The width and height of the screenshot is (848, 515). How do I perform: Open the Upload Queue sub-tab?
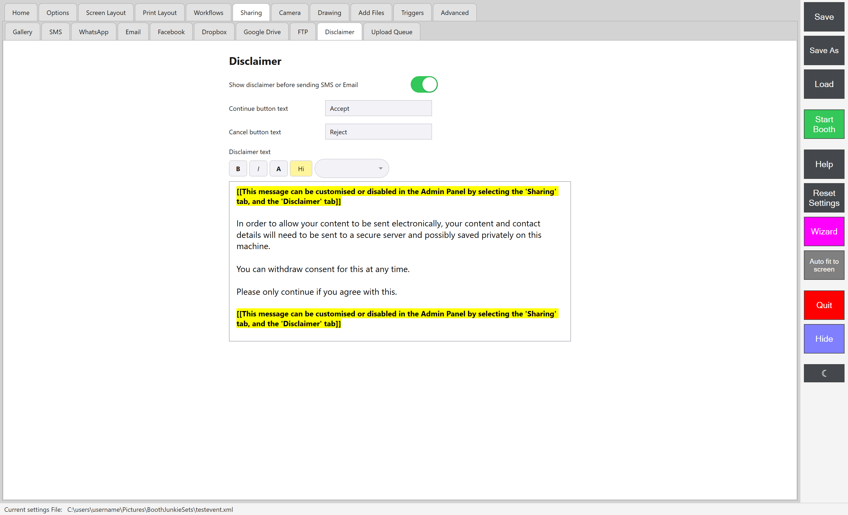click(392, 32)
